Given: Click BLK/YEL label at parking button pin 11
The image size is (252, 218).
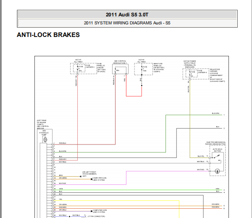Looking at the screenshot, I should [x=201, y=156].
